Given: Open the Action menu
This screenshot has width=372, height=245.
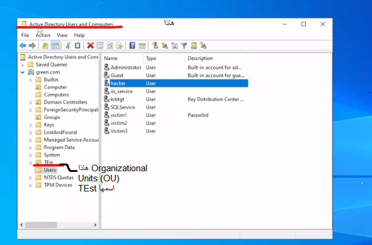Looking at the screenshot, I should pos(43,35).
